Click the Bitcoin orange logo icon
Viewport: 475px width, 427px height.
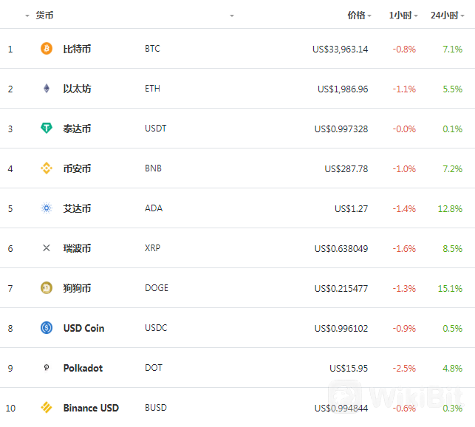click(x=47, y=49)
